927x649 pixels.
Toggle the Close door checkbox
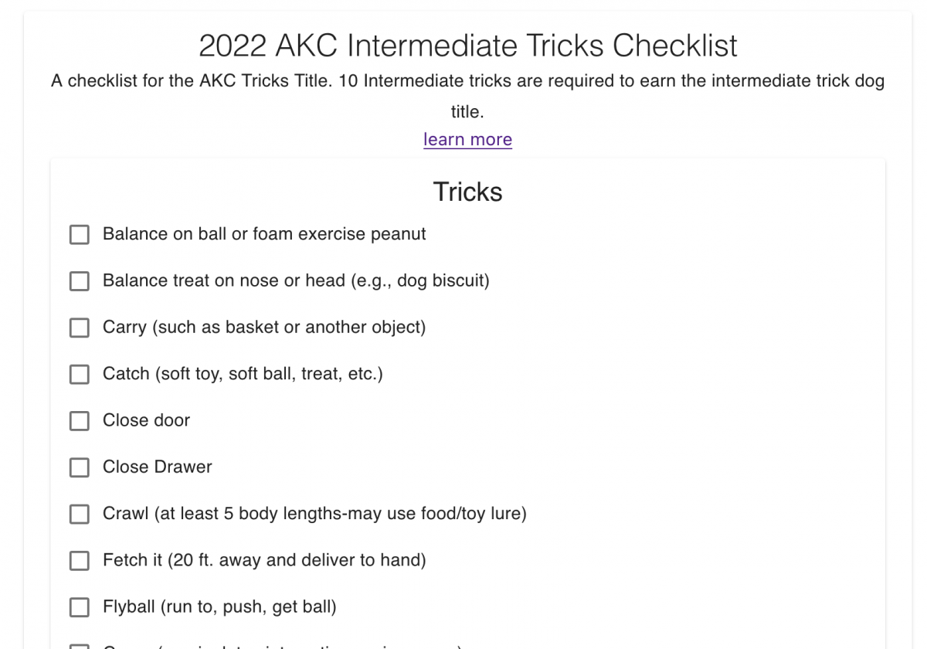[x=80, y=420]
